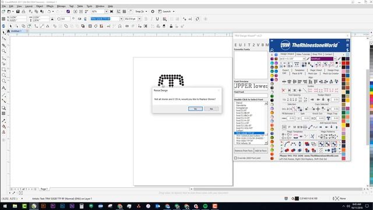Click the Undo arrow icon
373x210 pixels.
(49, 12)
